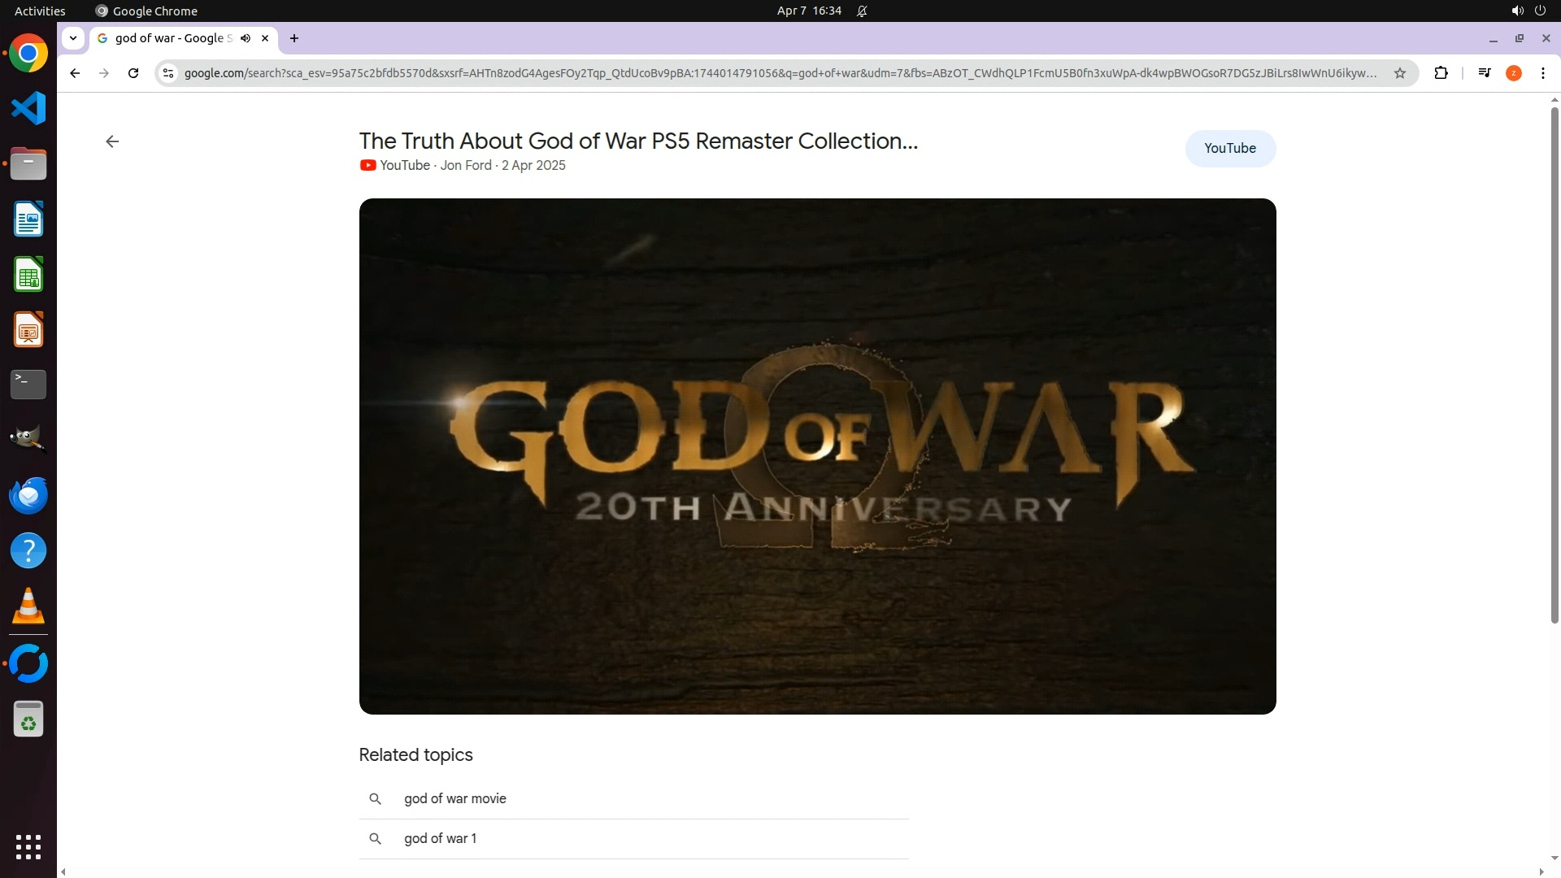
Task: Open the media controls icon in toolbar
Action: [1485, 73]
